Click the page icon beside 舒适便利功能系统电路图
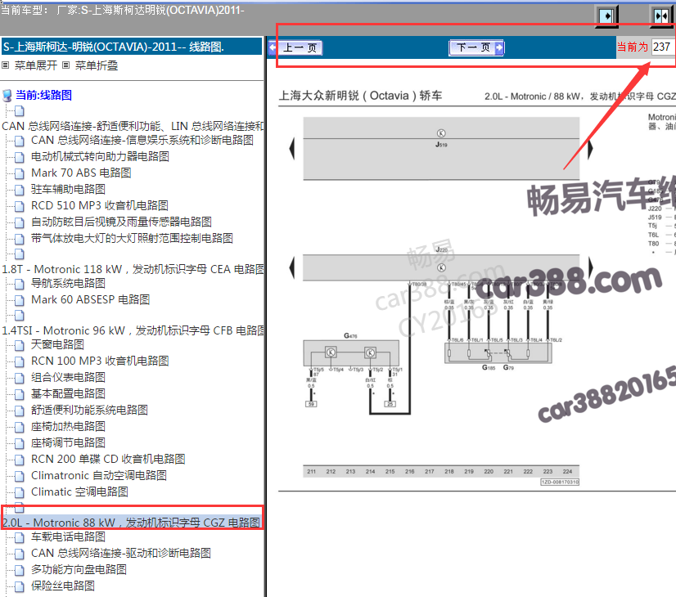Screen dimensions: 676x597 20,411
